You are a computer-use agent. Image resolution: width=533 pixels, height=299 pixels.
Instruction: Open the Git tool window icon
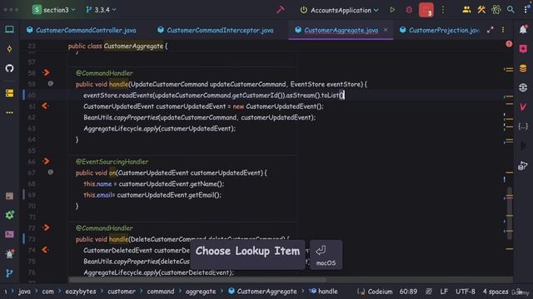click(9, 273)
